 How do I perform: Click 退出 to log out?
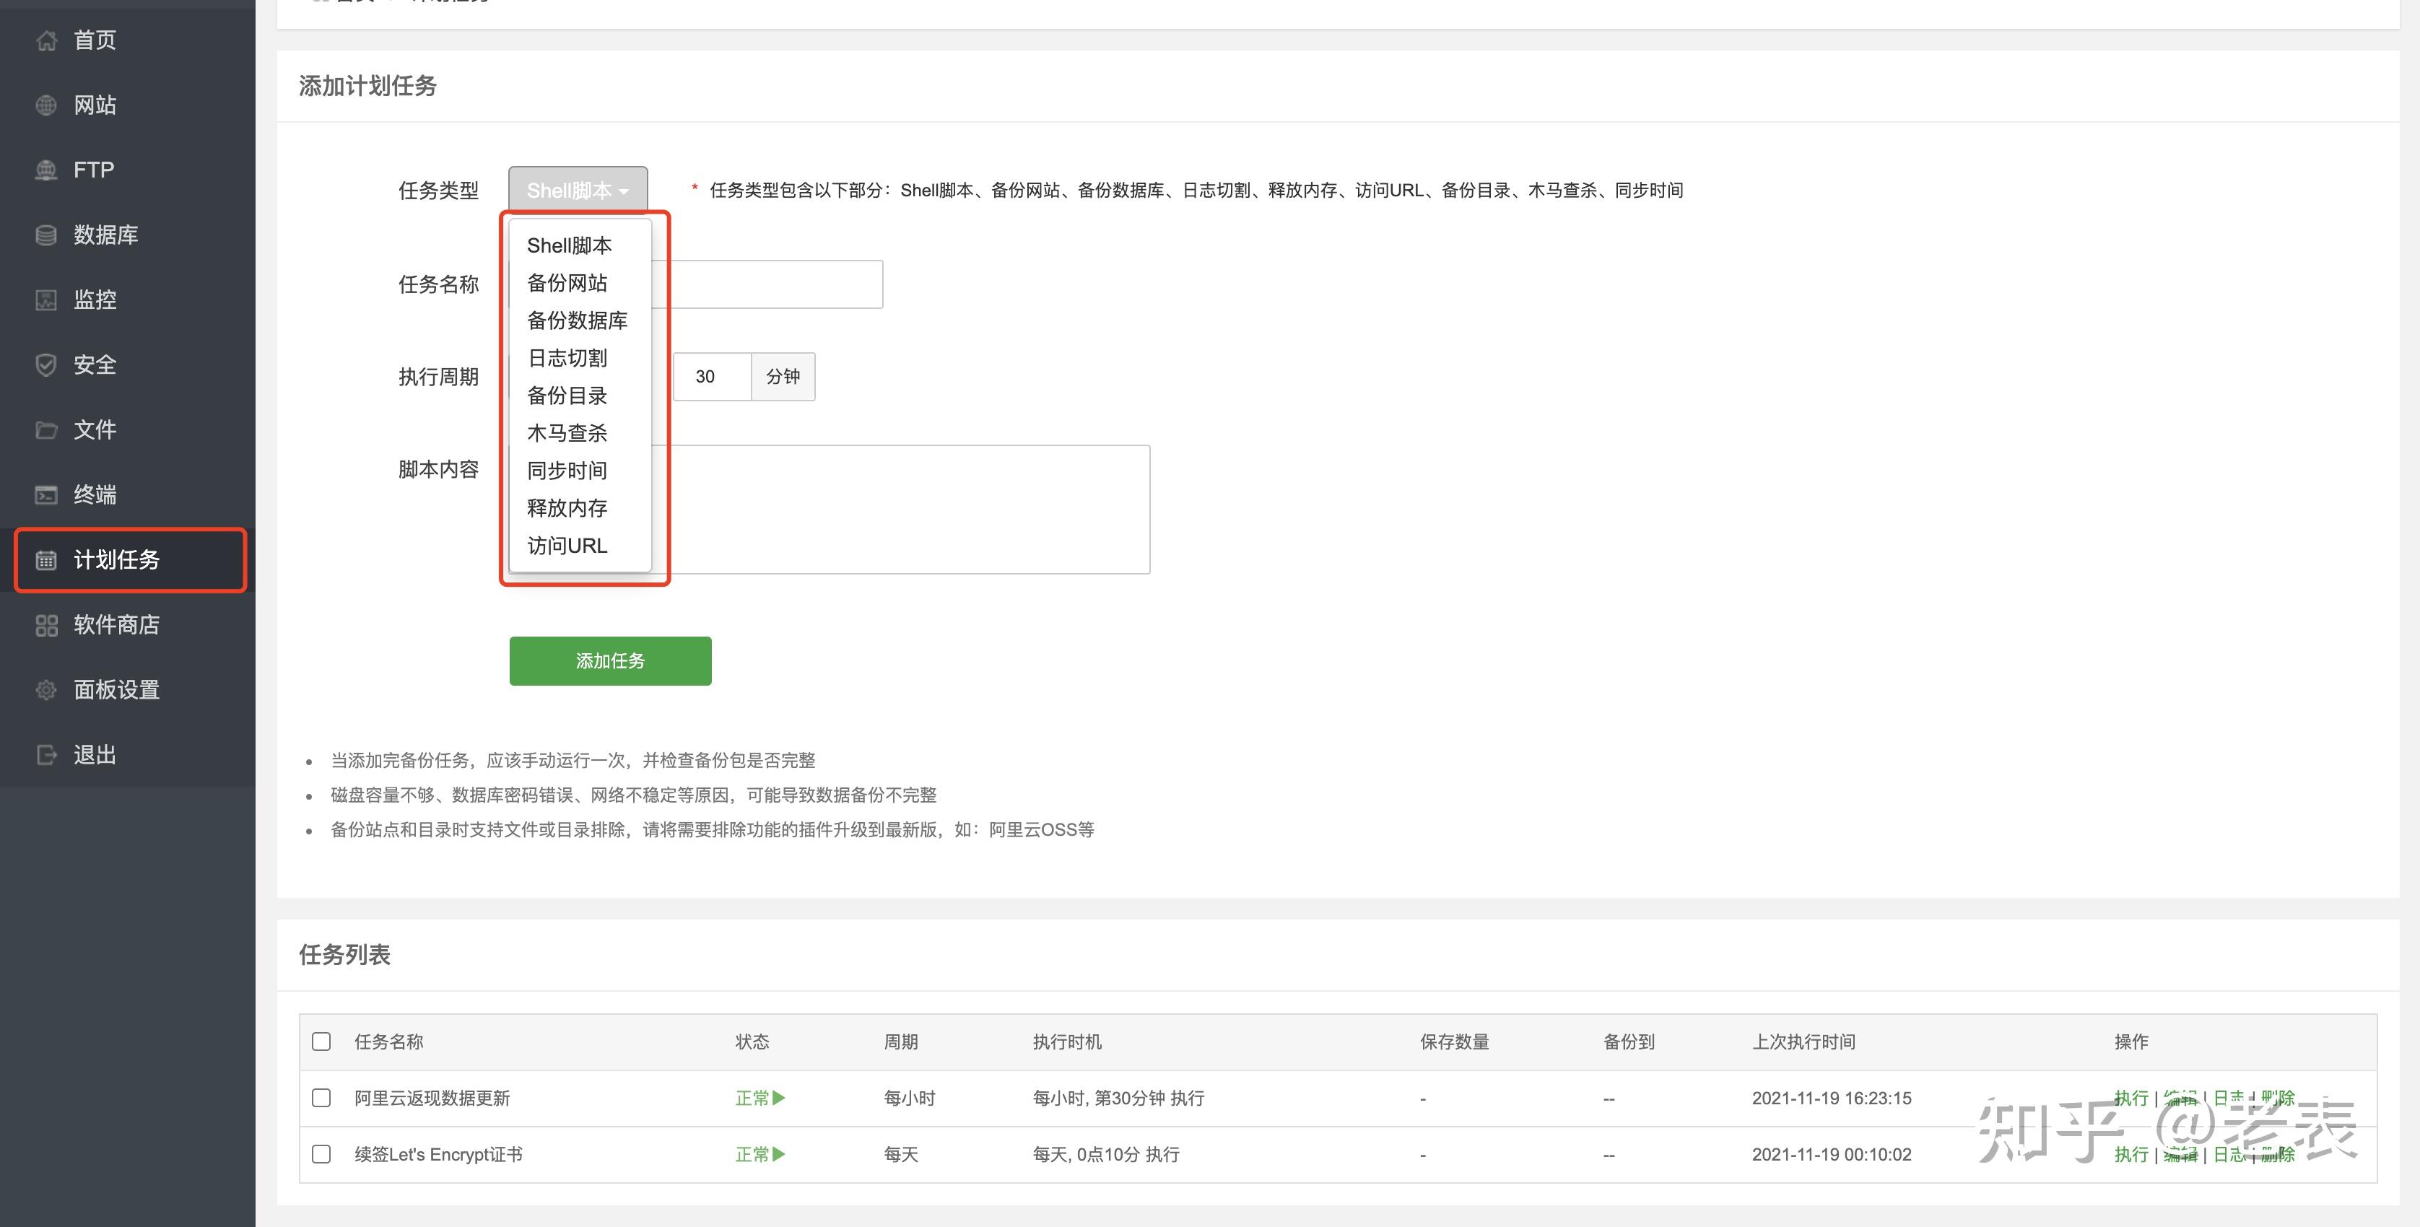pos(94,754)
